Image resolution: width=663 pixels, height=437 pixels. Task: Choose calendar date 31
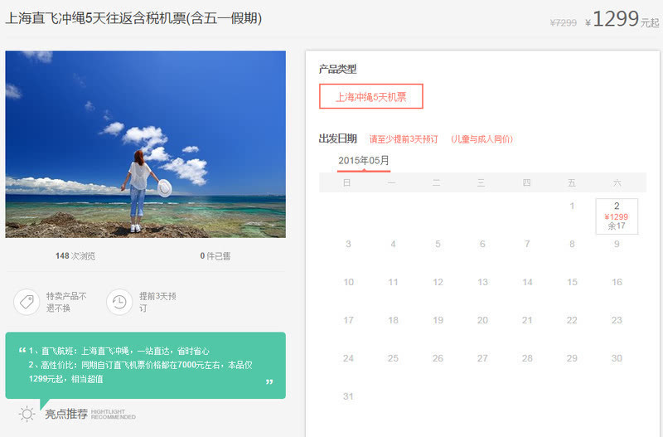[348, 396]
